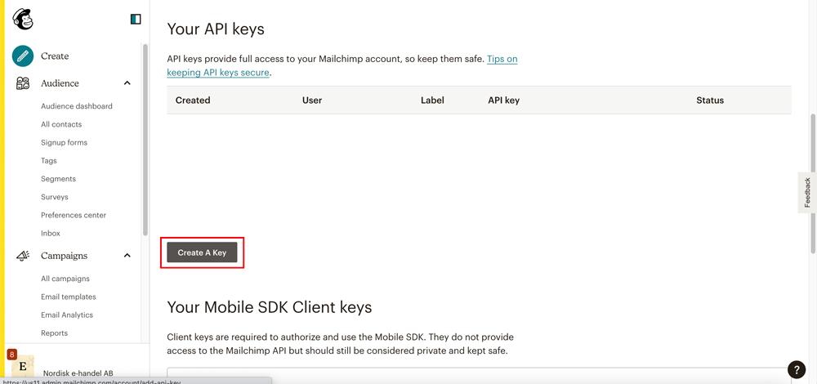This screenshot has height=384, width=817.
Task: Click the Create A Key button
Action: pyautogui.click(x=202, y=252)
